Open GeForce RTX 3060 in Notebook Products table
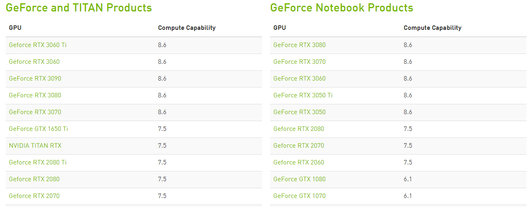The image size is (529, 207). [x=300, y=79]
